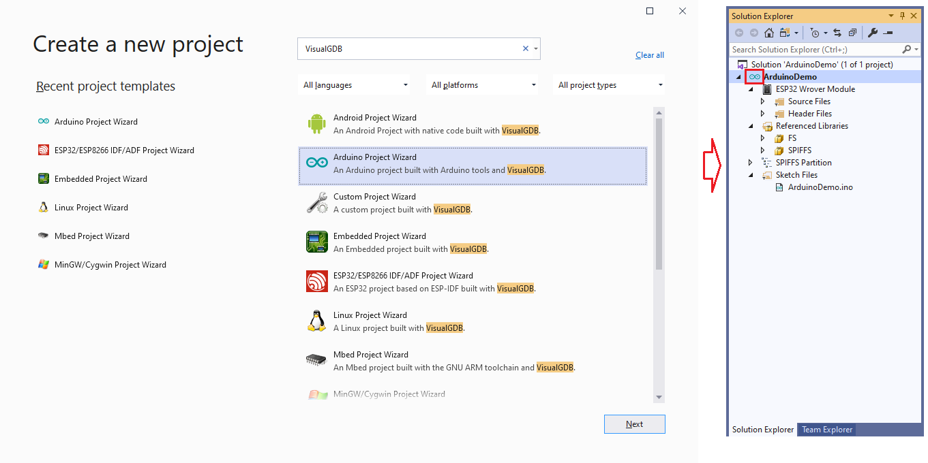Click the ArduinoDemo.ino file icon
The width and height of the screenshot is (928, 463).
779,187
